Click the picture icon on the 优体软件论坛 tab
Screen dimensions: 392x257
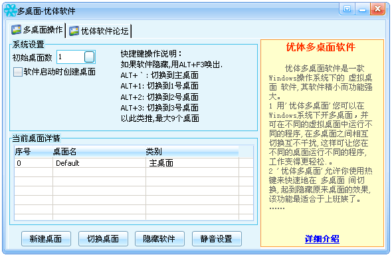pyautogui.click(x=74, y=31)
